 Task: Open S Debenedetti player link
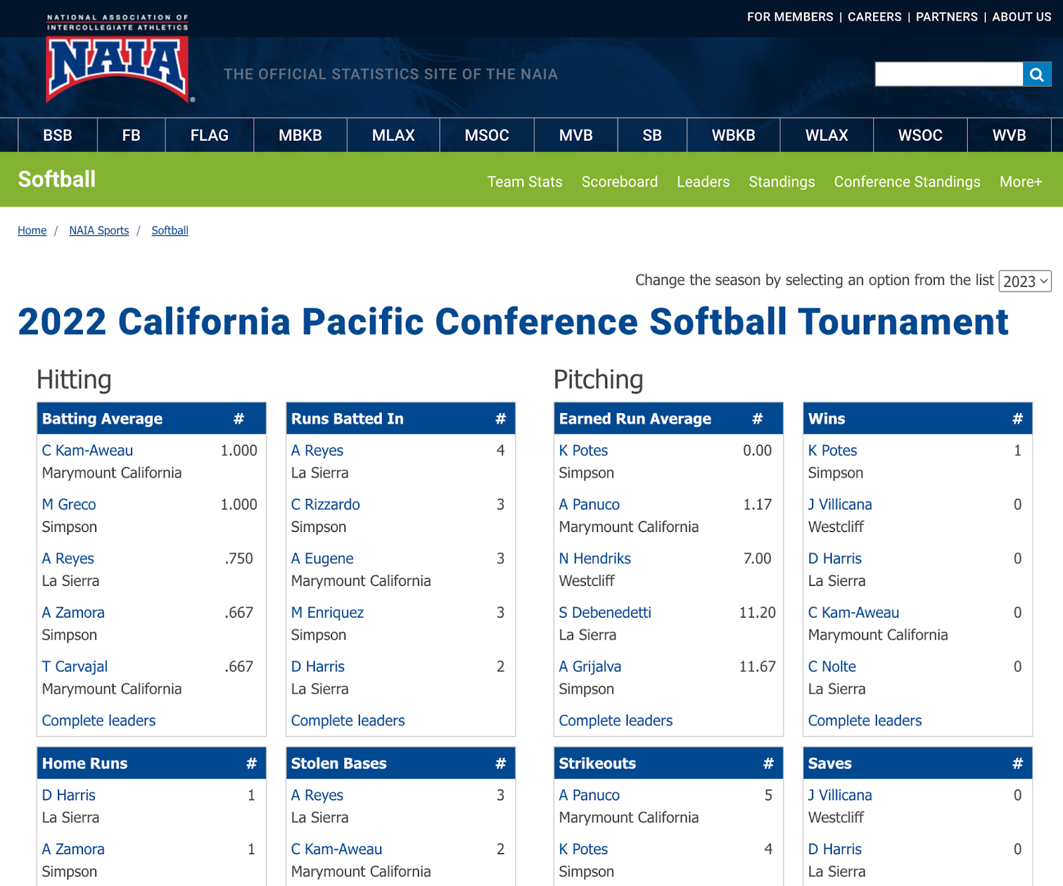605,612
